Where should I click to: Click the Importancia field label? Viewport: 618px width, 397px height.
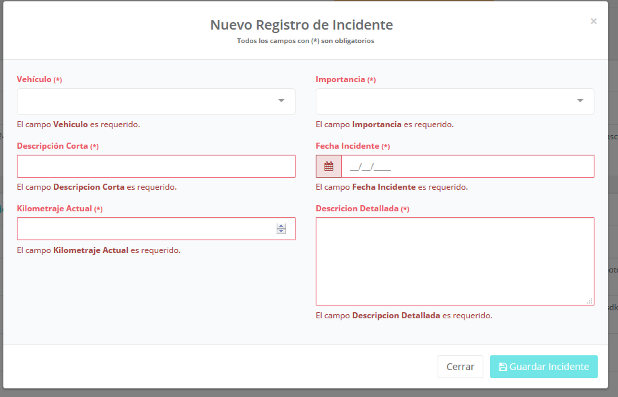[x=341, y=79]
